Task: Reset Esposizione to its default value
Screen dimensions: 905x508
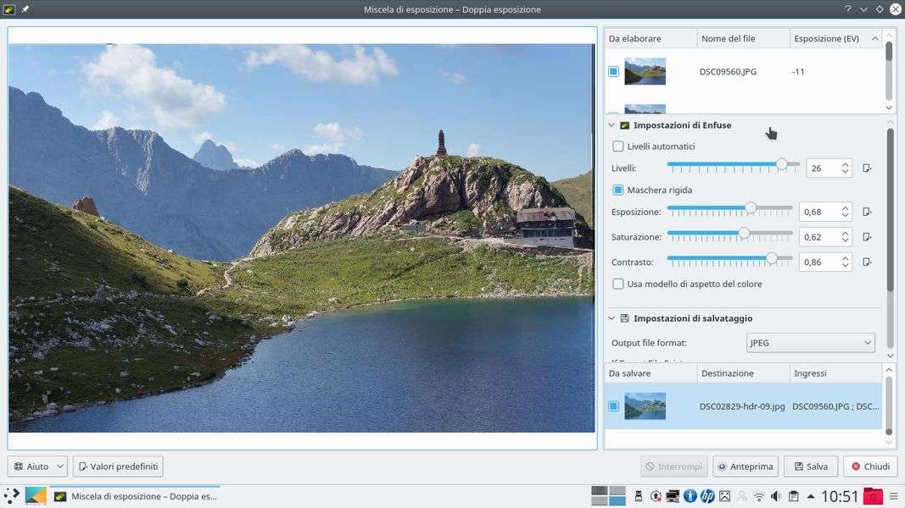Action: (x=866, y=212)
